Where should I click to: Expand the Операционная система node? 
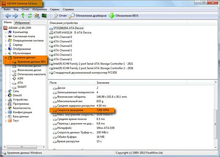pos(6,41)
